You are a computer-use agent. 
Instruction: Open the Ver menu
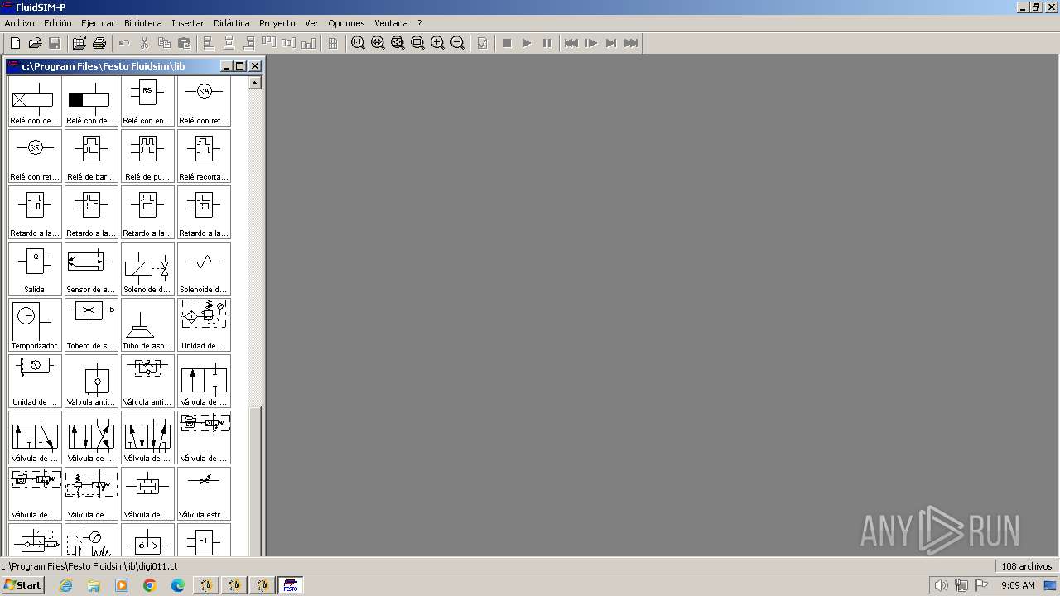tap(311, 23)
